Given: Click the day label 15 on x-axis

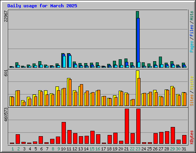Looking at the screenshot, I should [92, 149].
